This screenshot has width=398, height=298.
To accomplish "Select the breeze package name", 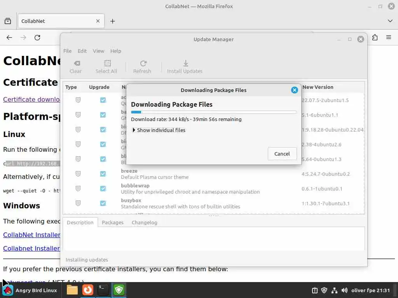I will click(x=129, y=171).
